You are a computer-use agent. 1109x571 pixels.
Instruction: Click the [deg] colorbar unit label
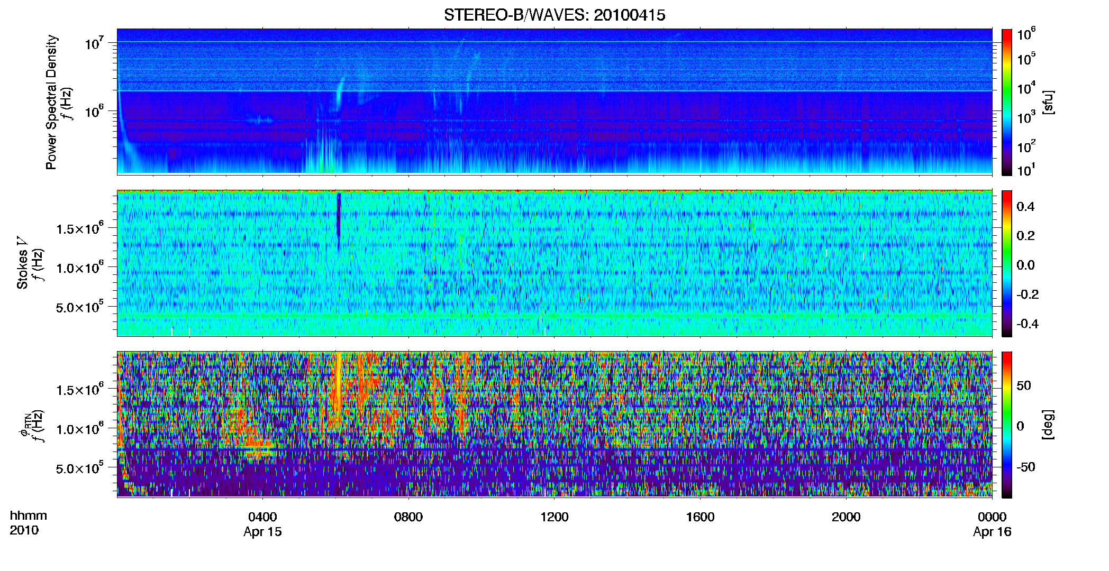1048,425
